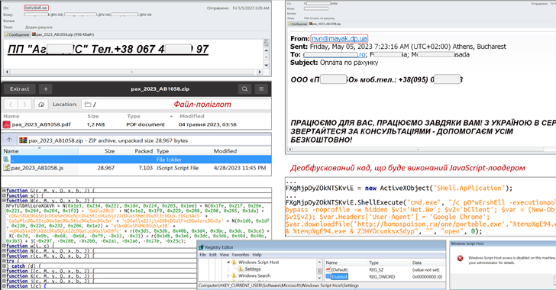This screenshot has height=290, width=556.
Task: Click the Location path input field
Action: tap(176, 105)
